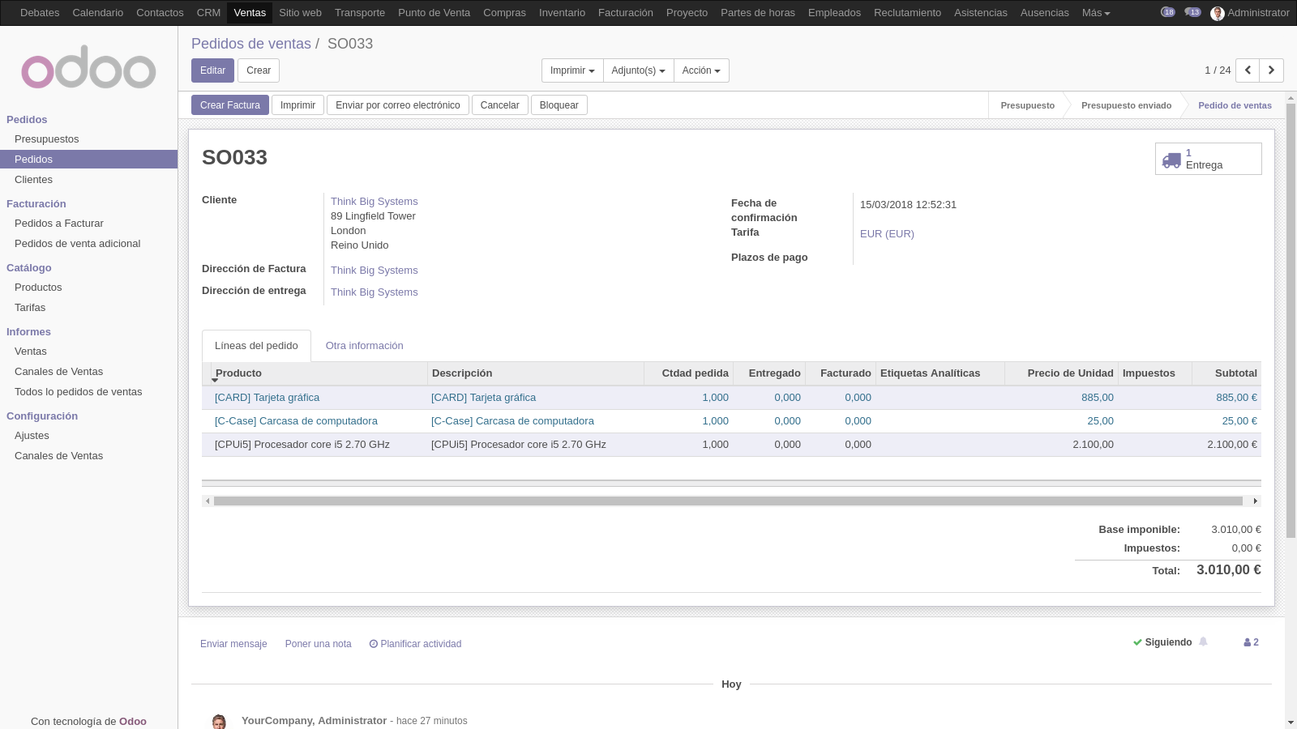
Task: Sort by the Producto column header
Action: pyautogui.click(x=238, y=373)
